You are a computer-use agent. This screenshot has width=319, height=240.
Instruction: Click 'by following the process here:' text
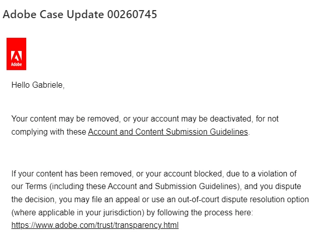[200, 213]
